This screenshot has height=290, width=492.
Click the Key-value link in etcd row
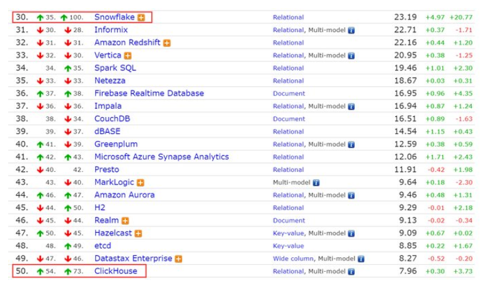tap(289, 246)
